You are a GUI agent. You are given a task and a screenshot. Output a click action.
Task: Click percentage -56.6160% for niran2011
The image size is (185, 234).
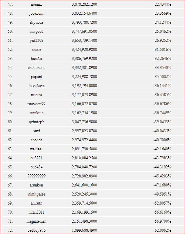click(162, 212)
